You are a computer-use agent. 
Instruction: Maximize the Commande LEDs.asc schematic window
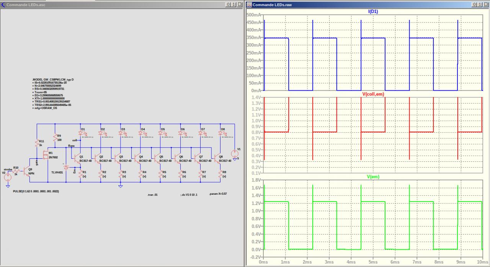[x=234, y=4]
